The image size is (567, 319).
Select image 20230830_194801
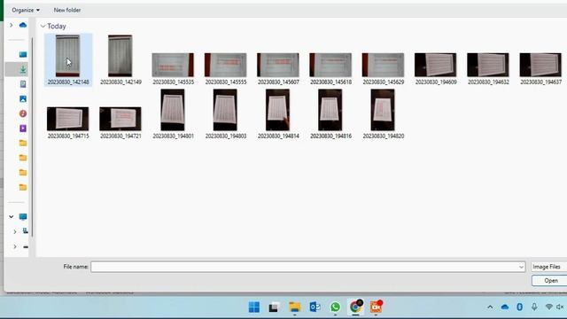173,114
